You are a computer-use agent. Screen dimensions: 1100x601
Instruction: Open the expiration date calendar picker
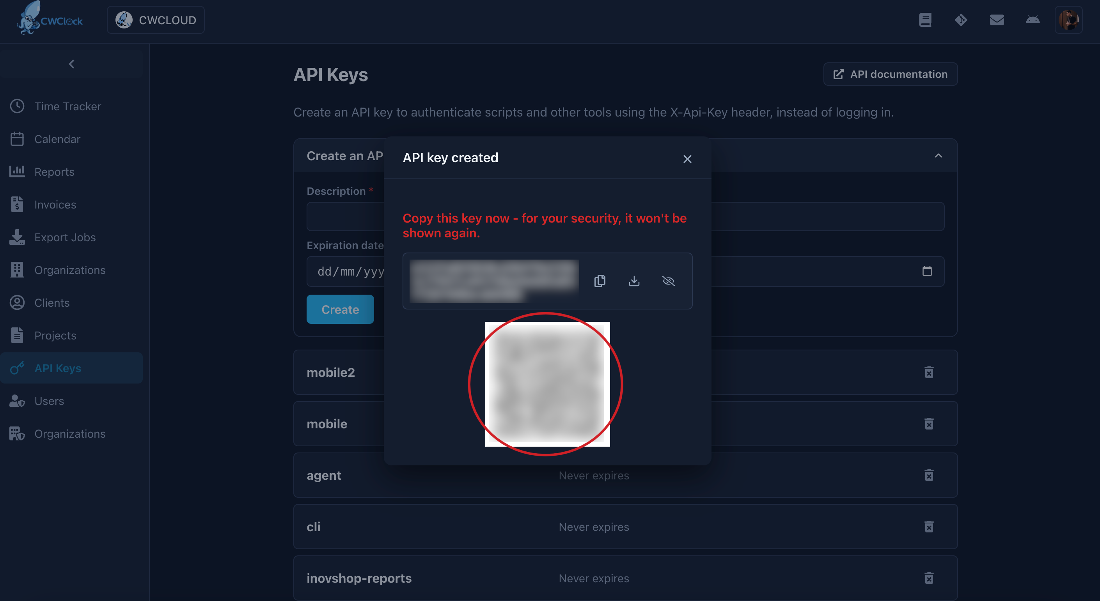(x=927, y=271)
